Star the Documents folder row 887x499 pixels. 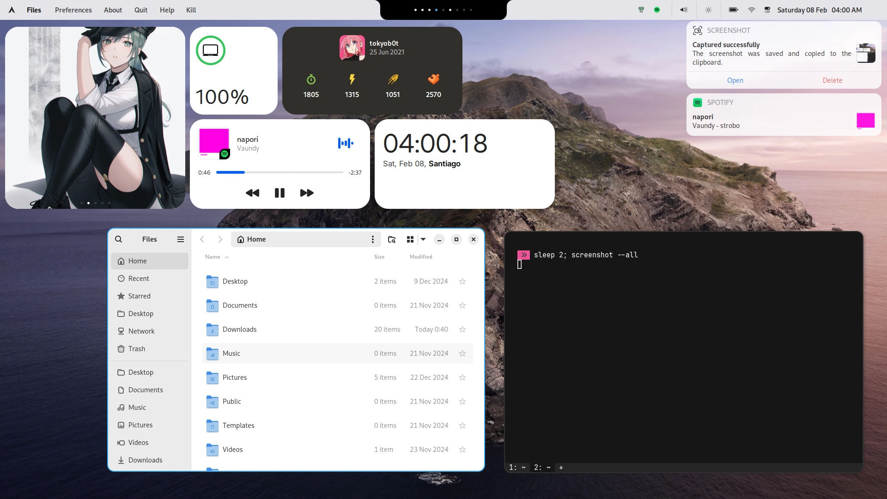(x=462, y=305)
